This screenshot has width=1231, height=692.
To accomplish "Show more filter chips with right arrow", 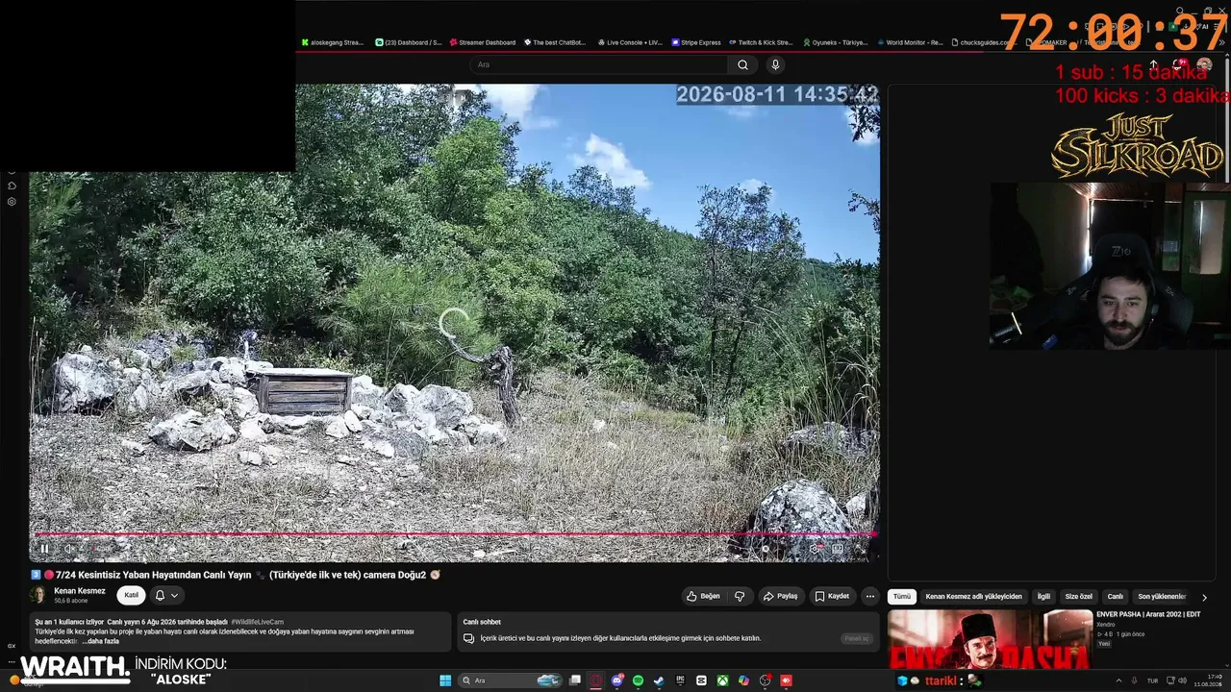I will coord(1204,597).
